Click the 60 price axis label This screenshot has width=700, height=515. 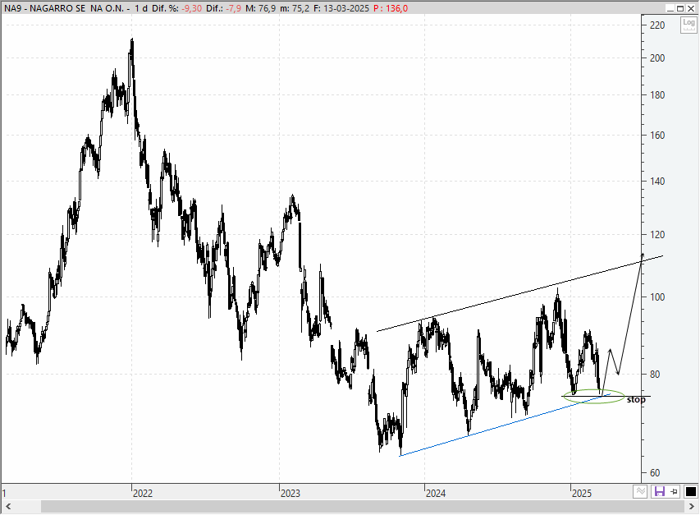pos(655,472)
